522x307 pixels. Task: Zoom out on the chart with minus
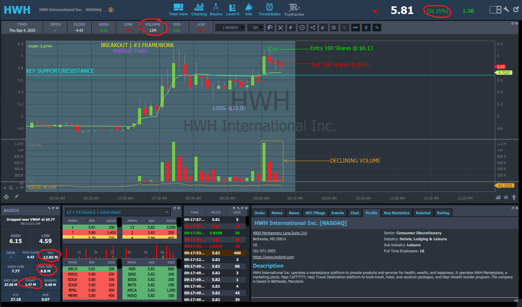(17, 188)
